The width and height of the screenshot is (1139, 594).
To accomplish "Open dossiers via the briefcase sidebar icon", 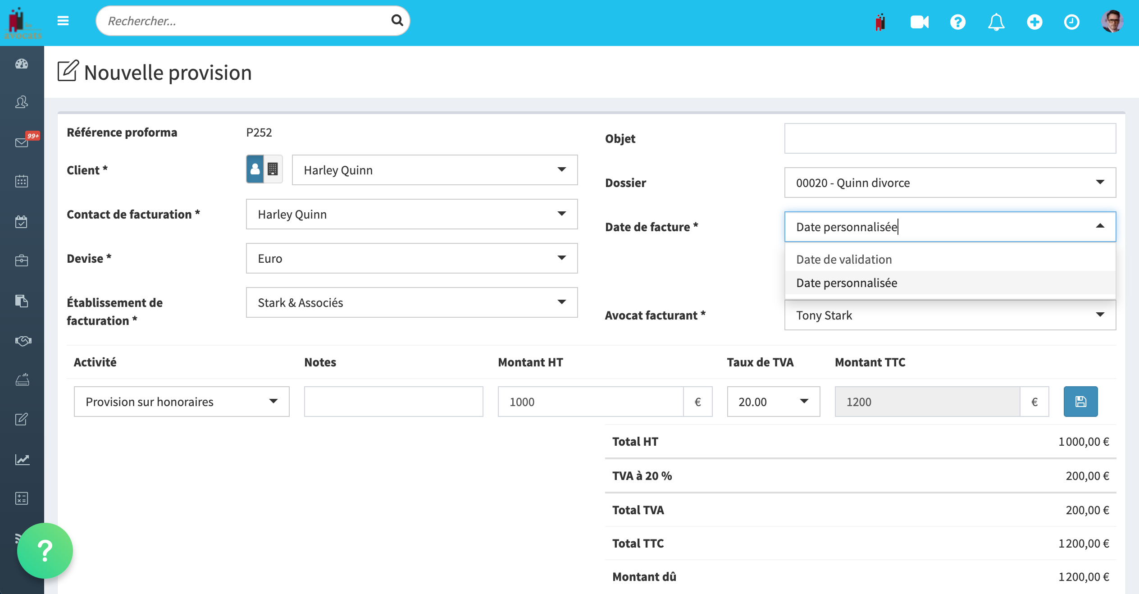I will click(x=22, y=260).
